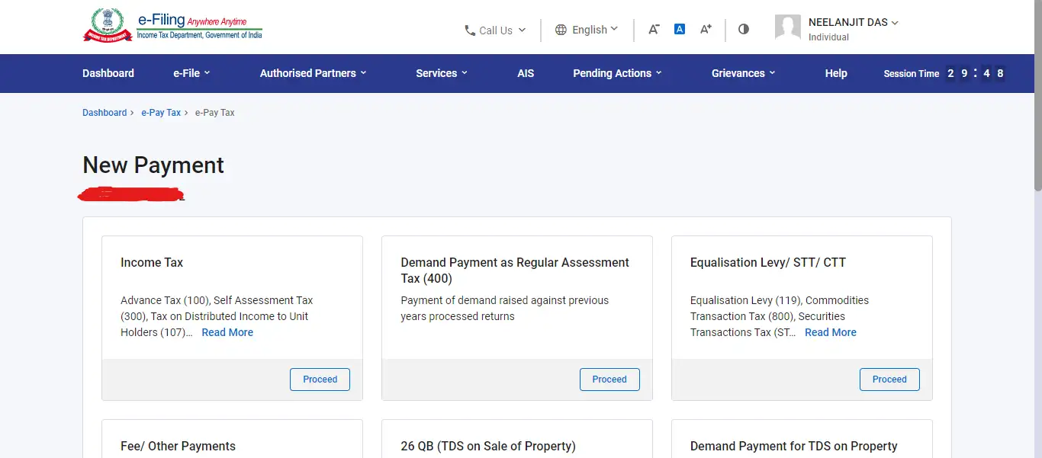Switch to the AIS menu item
Viewport: 1042px width, 458px height.
pyautogui.click(x=526, y=73)
